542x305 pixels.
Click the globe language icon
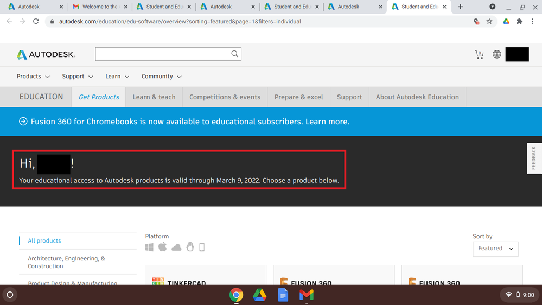(497, 54)
